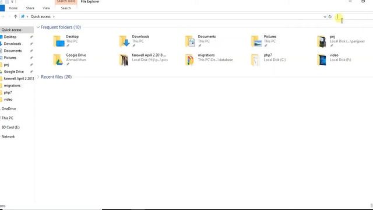373x210 pixels.
Task: Click the pin icon next to Downloads in sidebar
Action: point(31,44)
